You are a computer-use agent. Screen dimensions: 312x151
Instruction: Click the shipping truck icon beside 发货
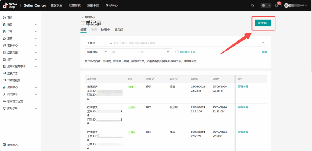pos(4,39)
